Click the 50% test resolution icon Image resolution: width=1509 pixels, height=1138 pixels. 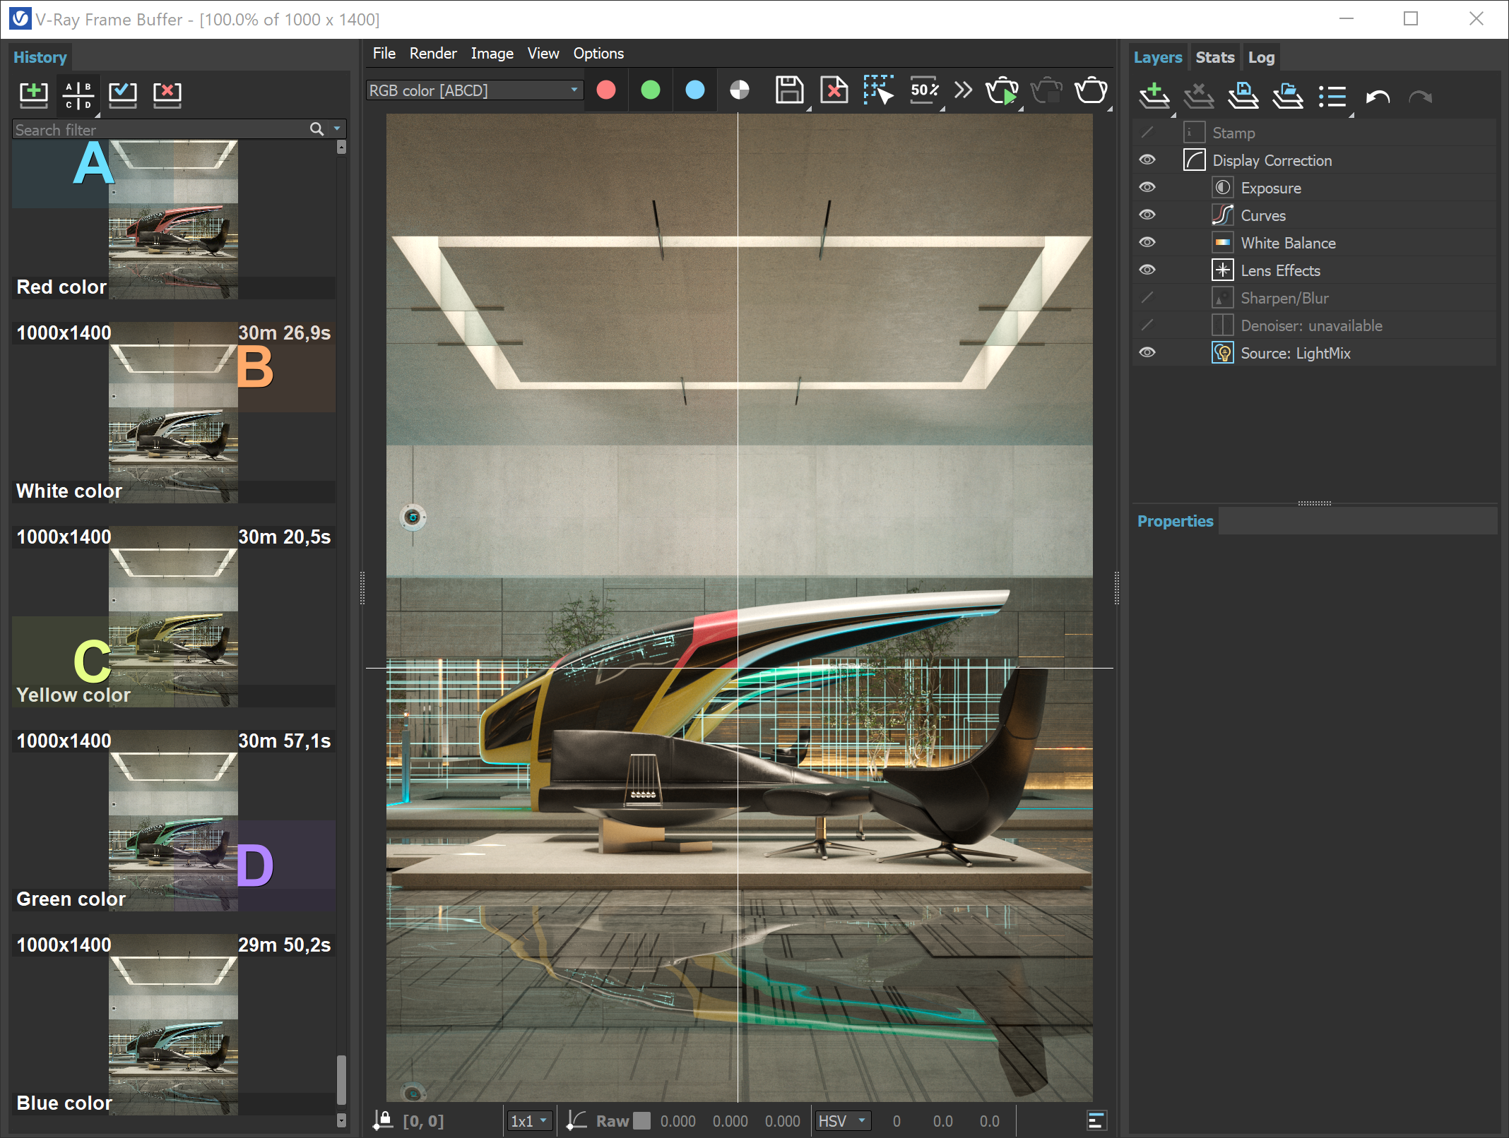(923, 90)
